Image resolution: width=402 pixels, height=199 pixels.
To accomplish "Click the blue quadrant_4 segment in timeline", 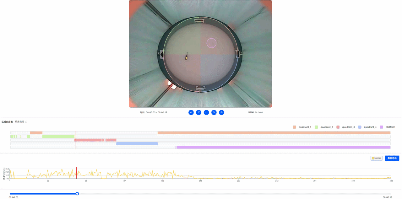I will (137, 144).
